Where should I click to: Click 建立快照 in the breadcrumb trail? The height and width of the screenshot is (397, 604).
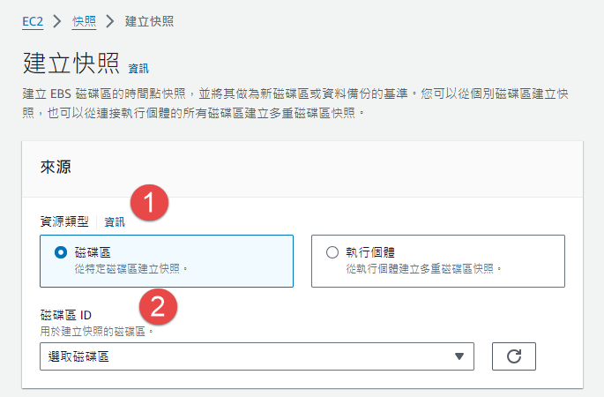(x=149, y=19)
